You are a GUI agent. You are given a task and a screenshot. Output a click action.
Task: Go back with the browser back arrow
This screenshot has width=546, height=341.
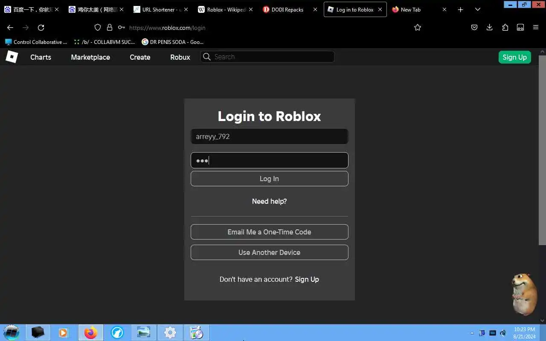point(10,27)
